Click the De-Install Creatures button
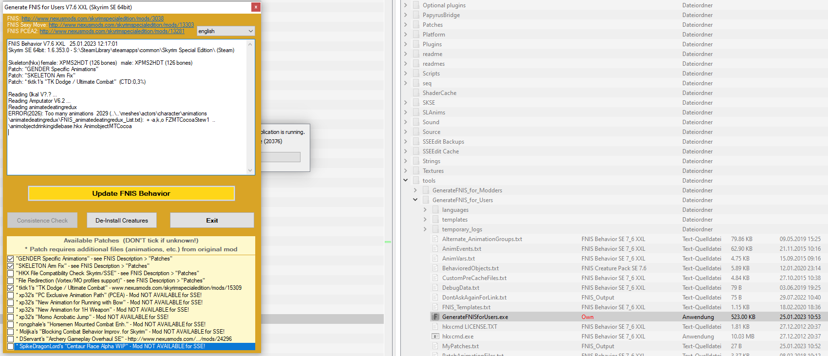Image resolution: width=828 pixels, height=356 pixels. (122, 220)
